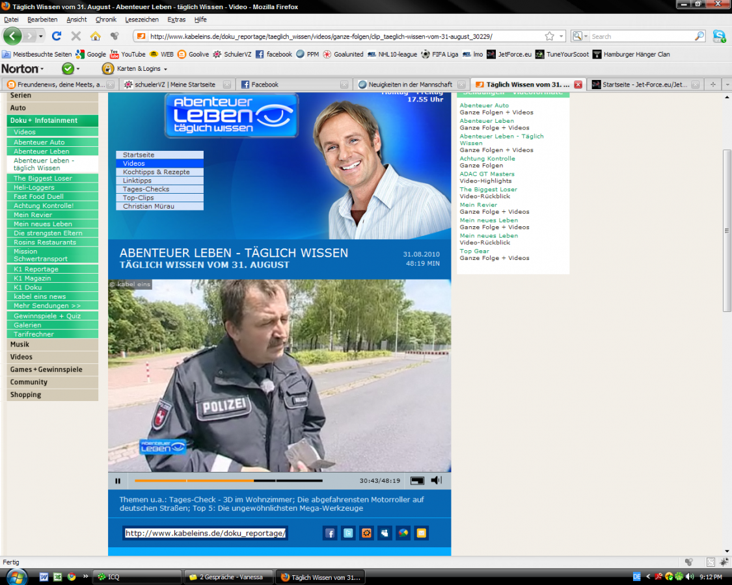
Task: Expand hidden system tray icons arrow
Action: (648, 577)
